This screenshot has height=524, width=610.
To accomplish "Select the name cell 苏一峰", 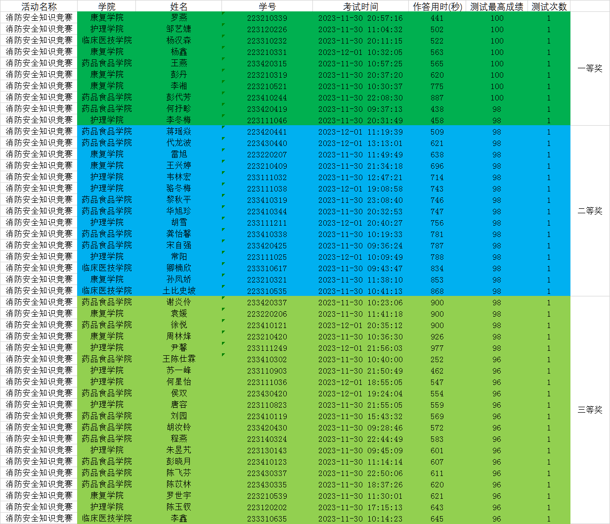I will [x=178, y=371].
